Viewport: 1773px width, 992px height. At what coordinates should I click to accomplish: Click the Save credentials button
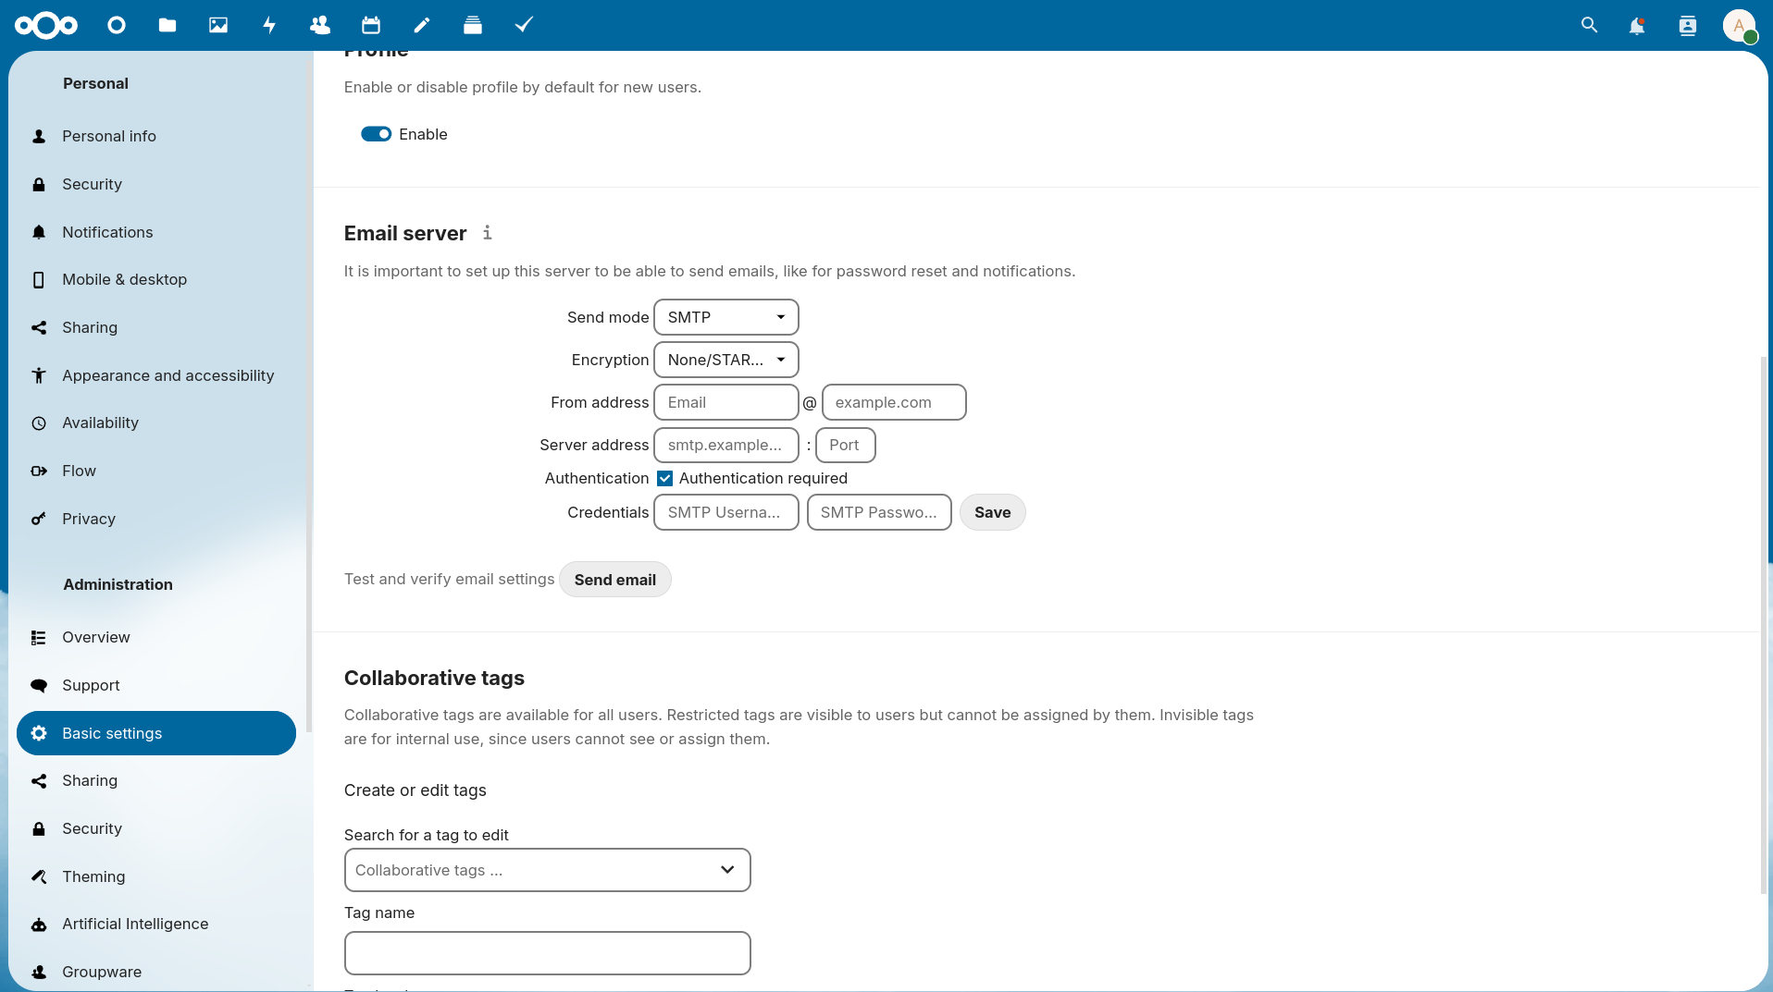992,512
